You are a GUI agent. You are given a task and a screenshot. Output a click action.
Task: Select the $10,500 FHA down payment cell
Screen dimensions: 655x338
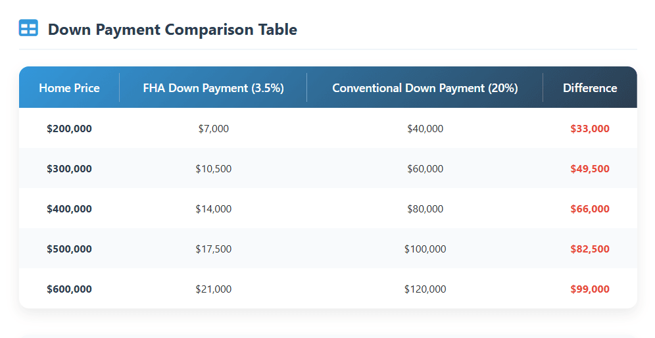[x=213, y=169]
